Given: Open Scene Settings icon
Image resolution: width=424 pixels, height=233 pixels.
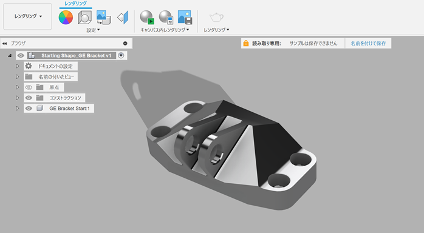Looking at the screenshot, I should [x=84, y=18].
